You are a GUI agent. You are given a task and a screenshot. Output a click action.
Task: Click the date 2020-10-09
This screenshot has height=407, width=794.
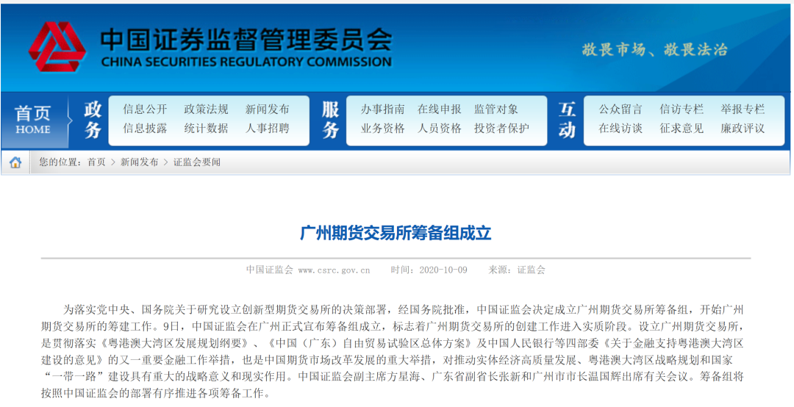(443, 270)
